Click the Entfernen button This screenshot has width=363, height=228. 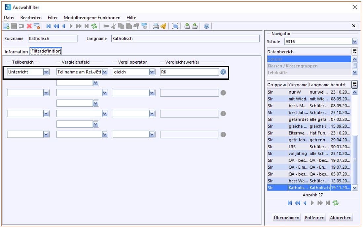click(315, 217)
